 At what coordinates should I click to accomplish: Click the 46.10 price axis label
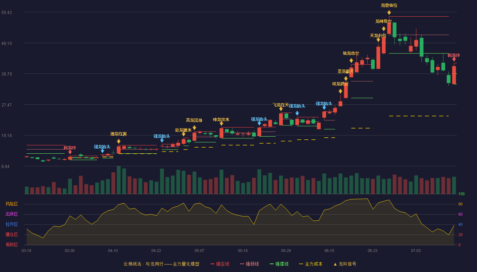[6, 44]
